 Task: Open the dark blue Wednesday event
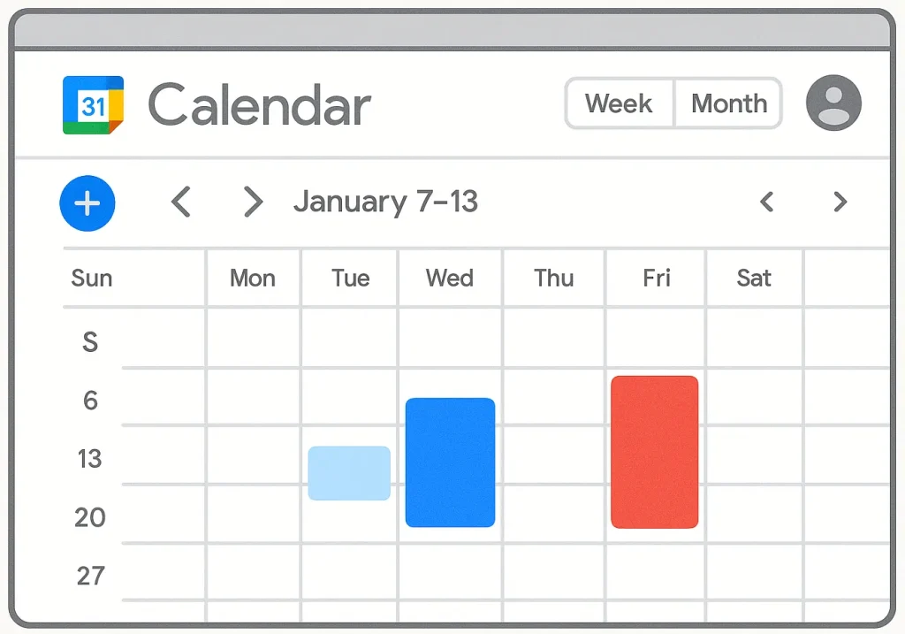tap(450, 462)
